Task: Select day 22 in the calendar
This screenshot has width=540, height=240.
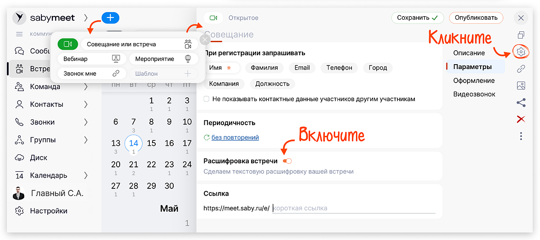Action: pyautogui.click(x=151, y=165)
